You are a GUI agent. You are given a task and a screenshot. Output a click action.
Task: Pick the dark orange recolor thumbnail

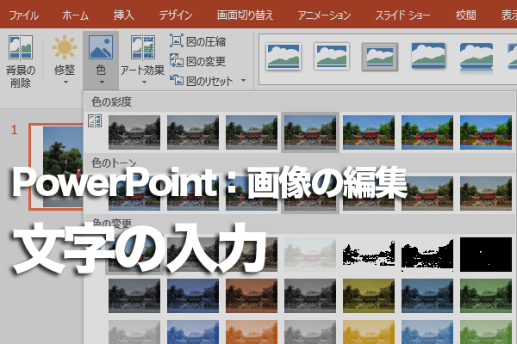click(x=252, y=296)
